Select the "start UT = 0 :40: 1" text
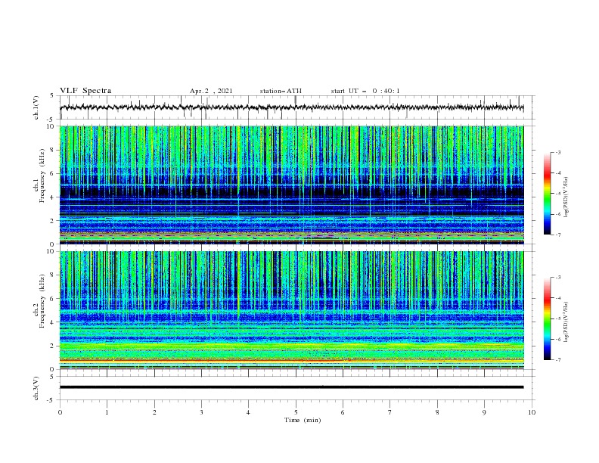Image resolution: width=599 pixels, height=463 pixels. (x=365, y=91)
